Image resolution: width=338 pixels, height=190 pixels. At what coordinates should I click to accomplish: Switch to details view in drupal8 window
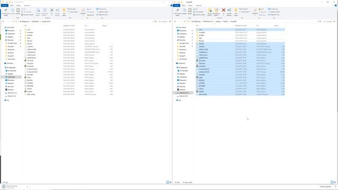tap(332, 182)
